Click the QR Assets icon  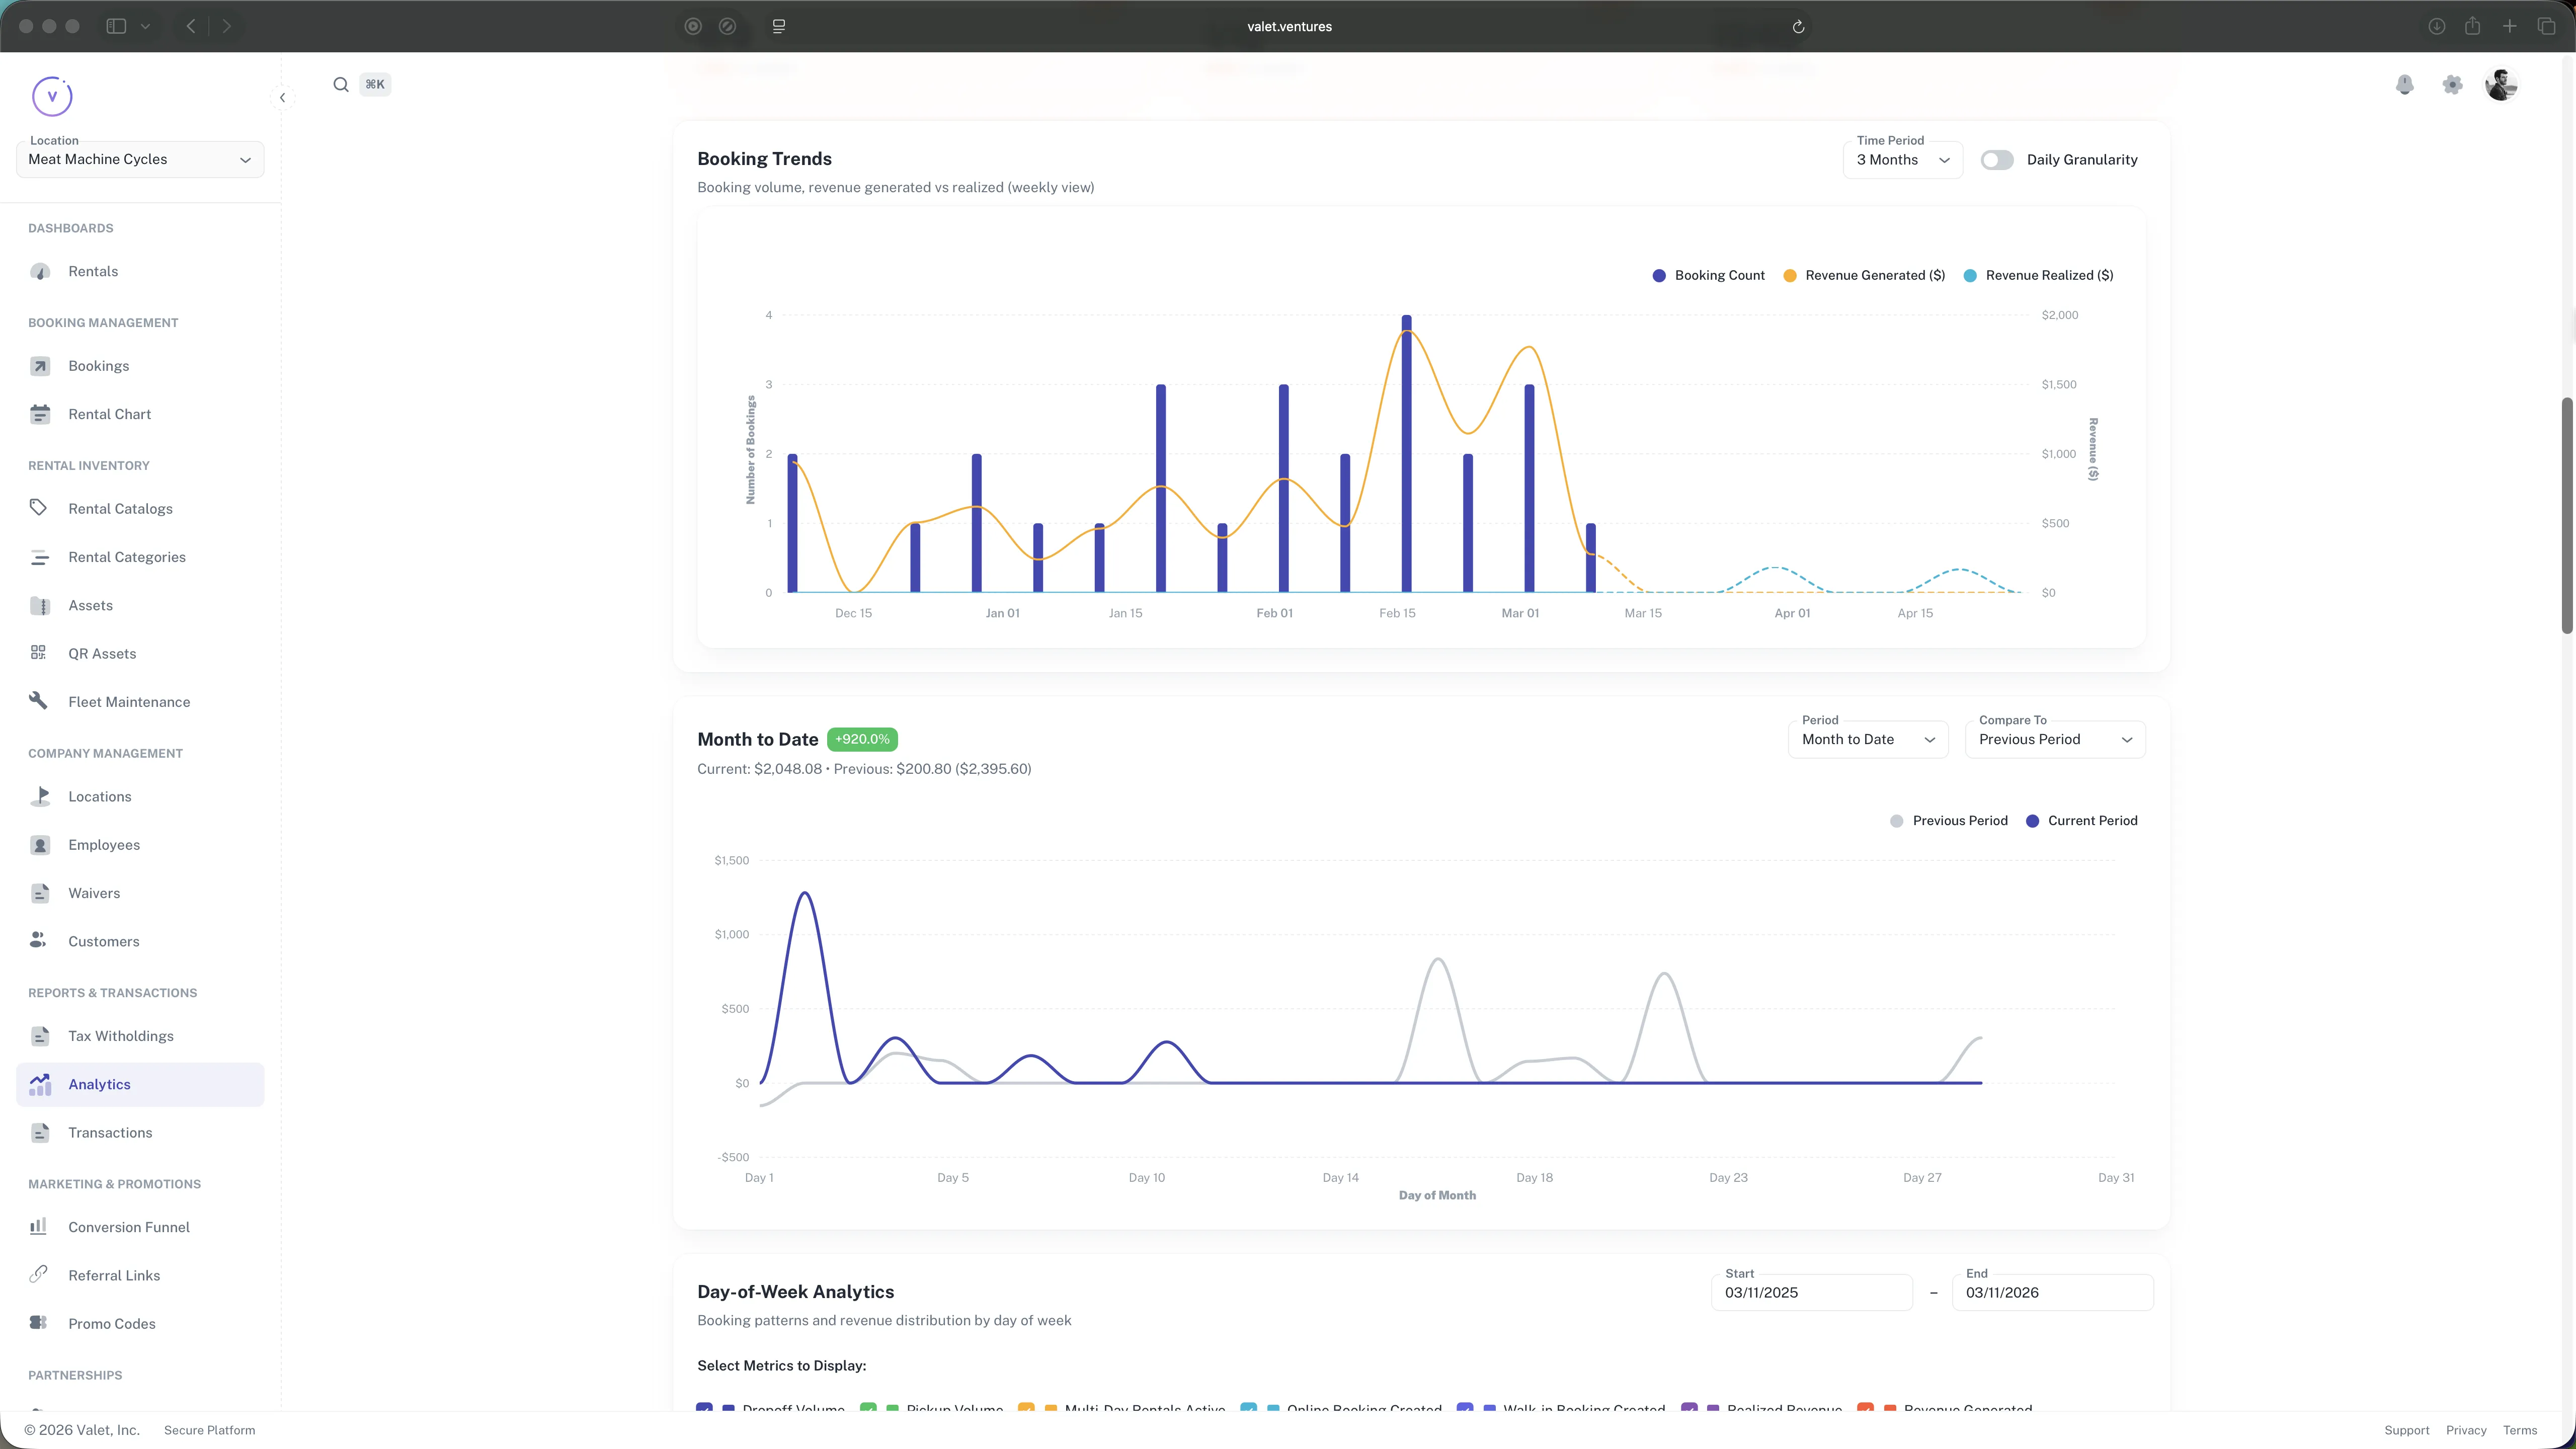pyautogui.click(x=38, y=653)
